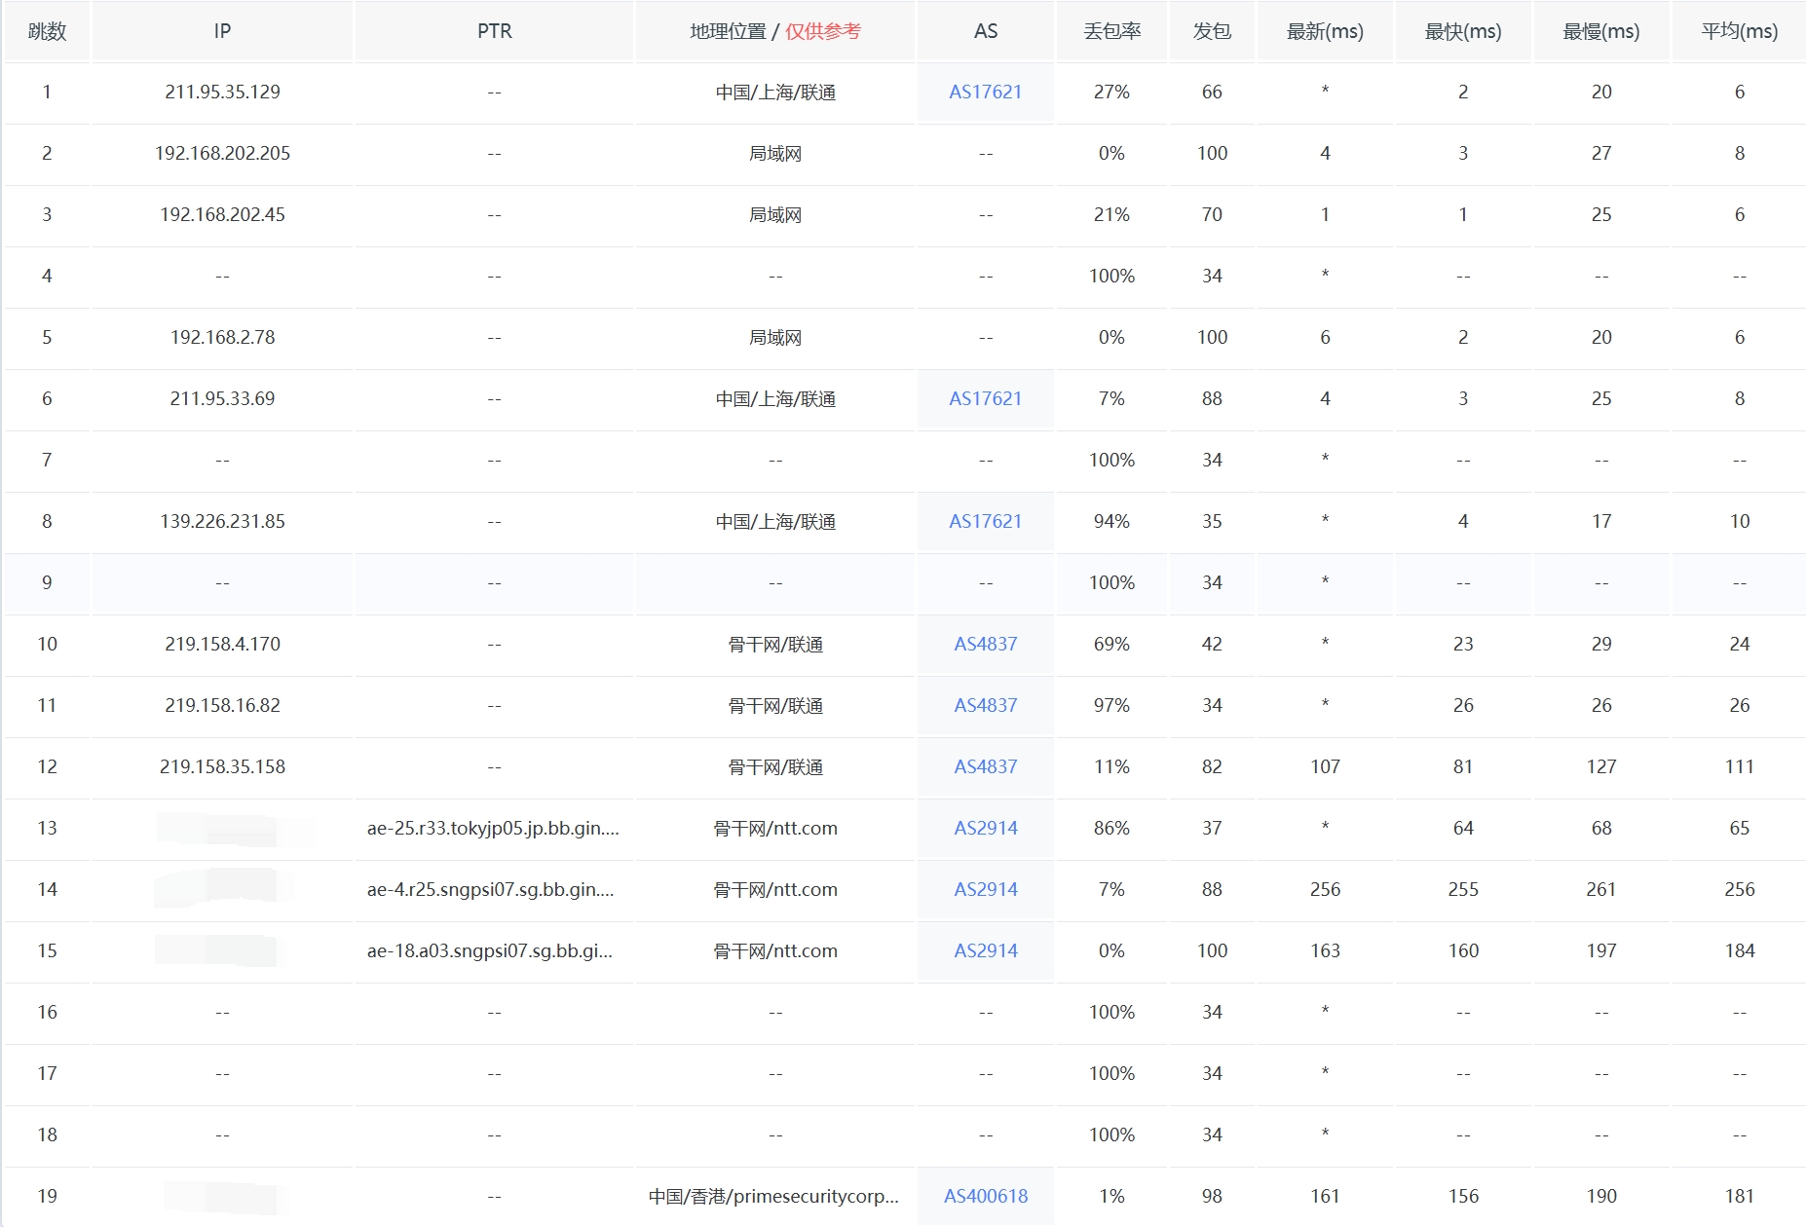Open the AS17621 link for hop 1
The width and height of the screenshot is (1806, 1227).
(985, 92)
